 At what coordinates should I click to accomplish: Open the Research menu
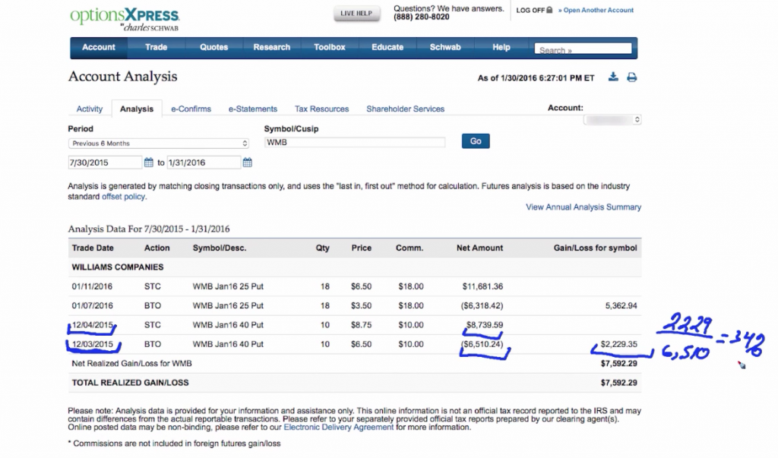(x=271, y=47)
